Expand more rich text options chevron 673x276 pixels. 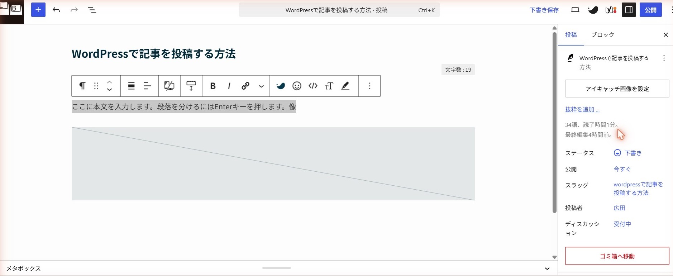point(261,86)
